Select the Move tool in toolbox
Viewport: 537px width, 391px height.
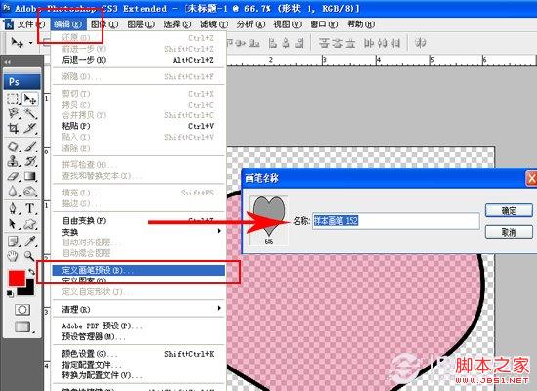click(x=30, y=99)
